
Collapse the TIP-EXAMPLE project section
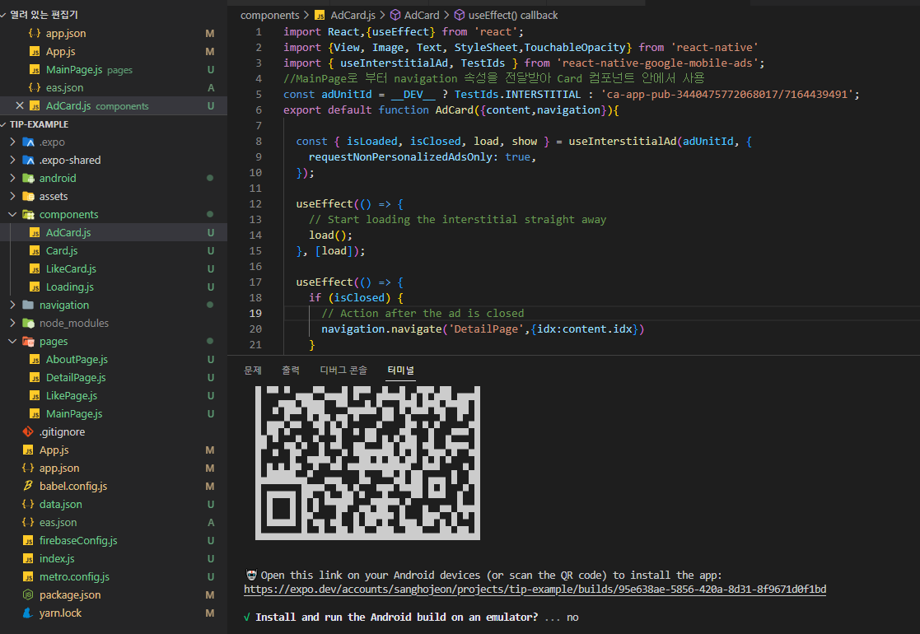[x=3, y=124]
